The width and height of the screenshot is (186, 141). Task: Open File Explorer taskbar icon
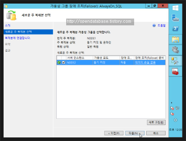(175, 40)
